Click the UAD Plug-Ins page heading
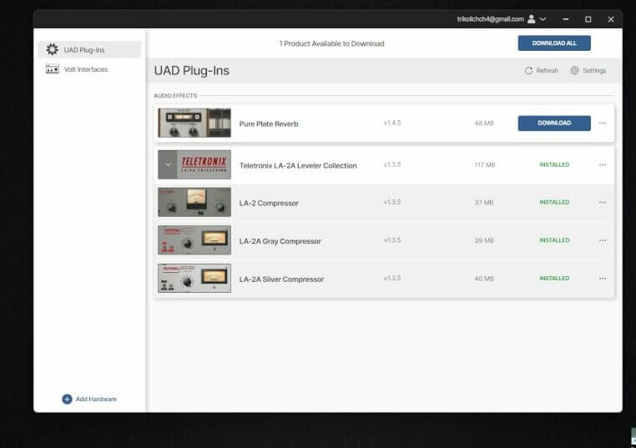The image size is (636, 448). pyautogui.click(x=191, y=71)
